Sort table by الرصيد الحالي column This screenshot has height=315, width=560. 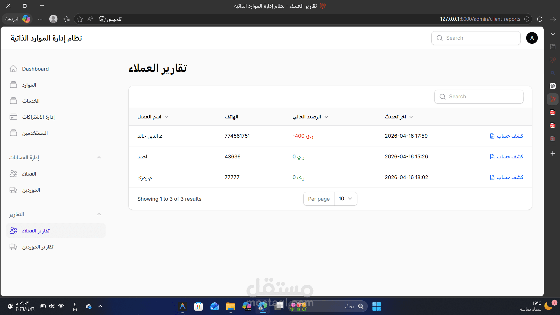click(310, 117)
